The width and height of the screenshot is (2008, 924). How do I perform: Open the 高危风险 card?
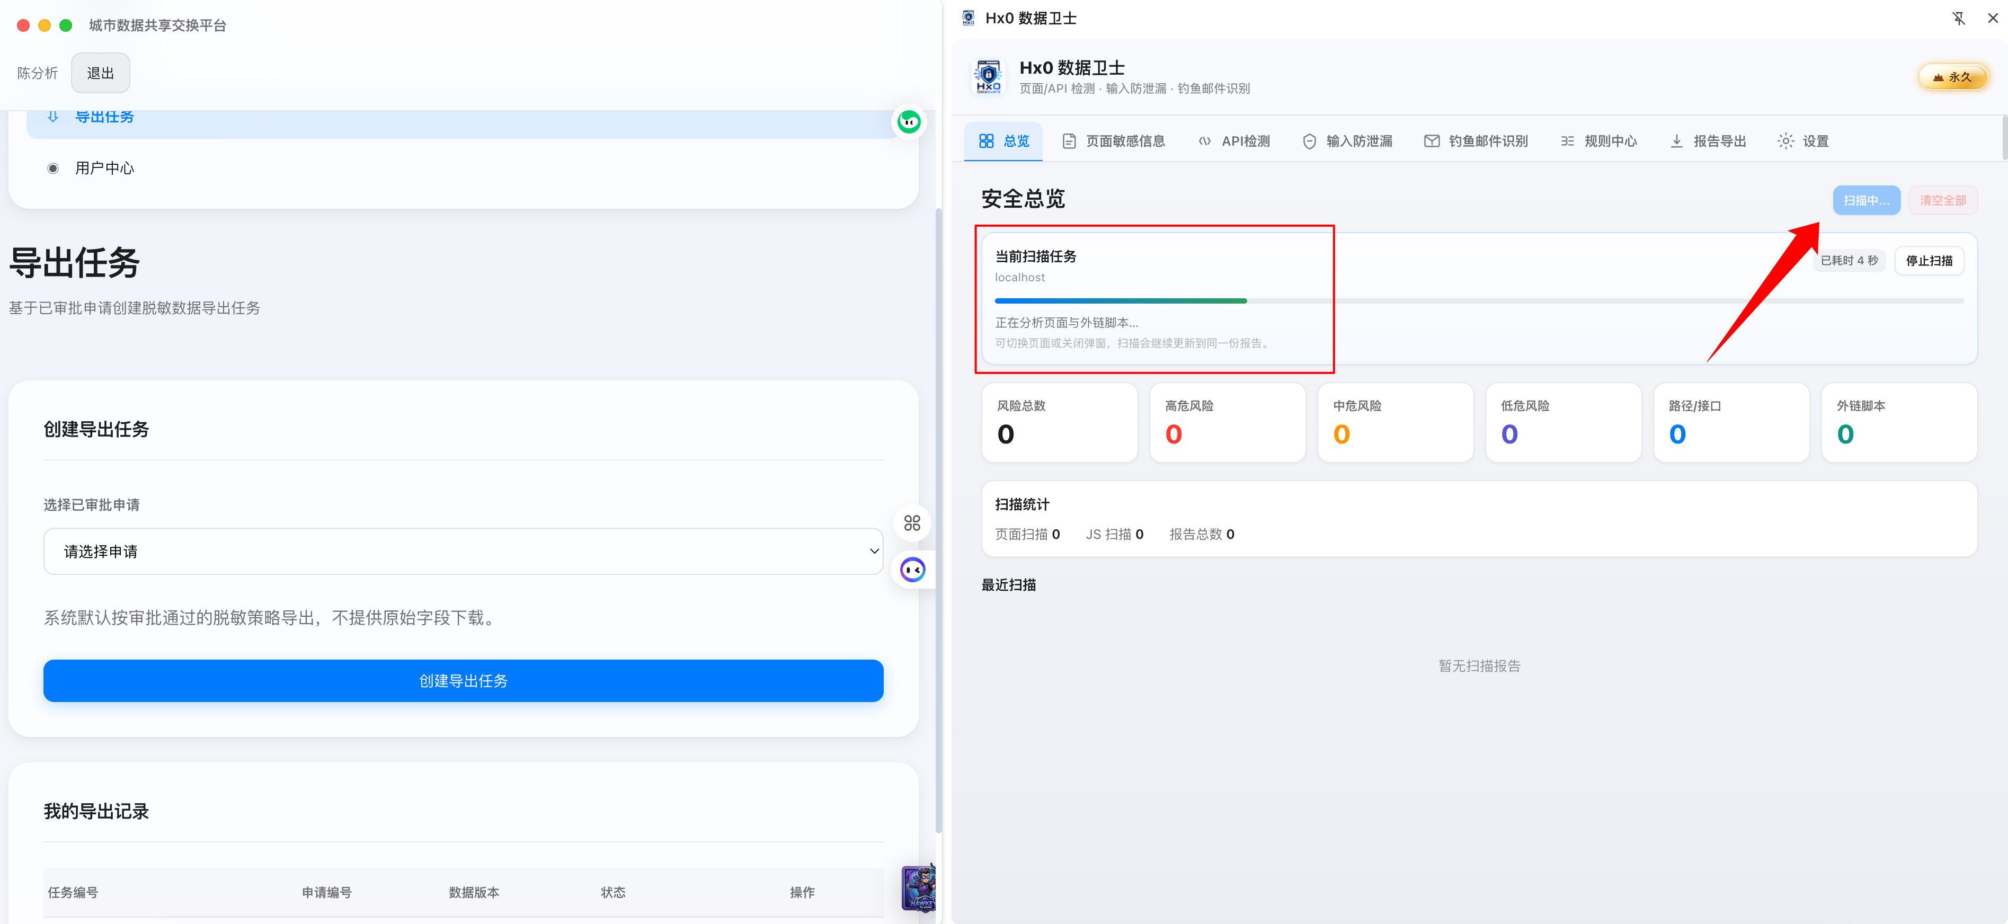(x=1227, y=423)
